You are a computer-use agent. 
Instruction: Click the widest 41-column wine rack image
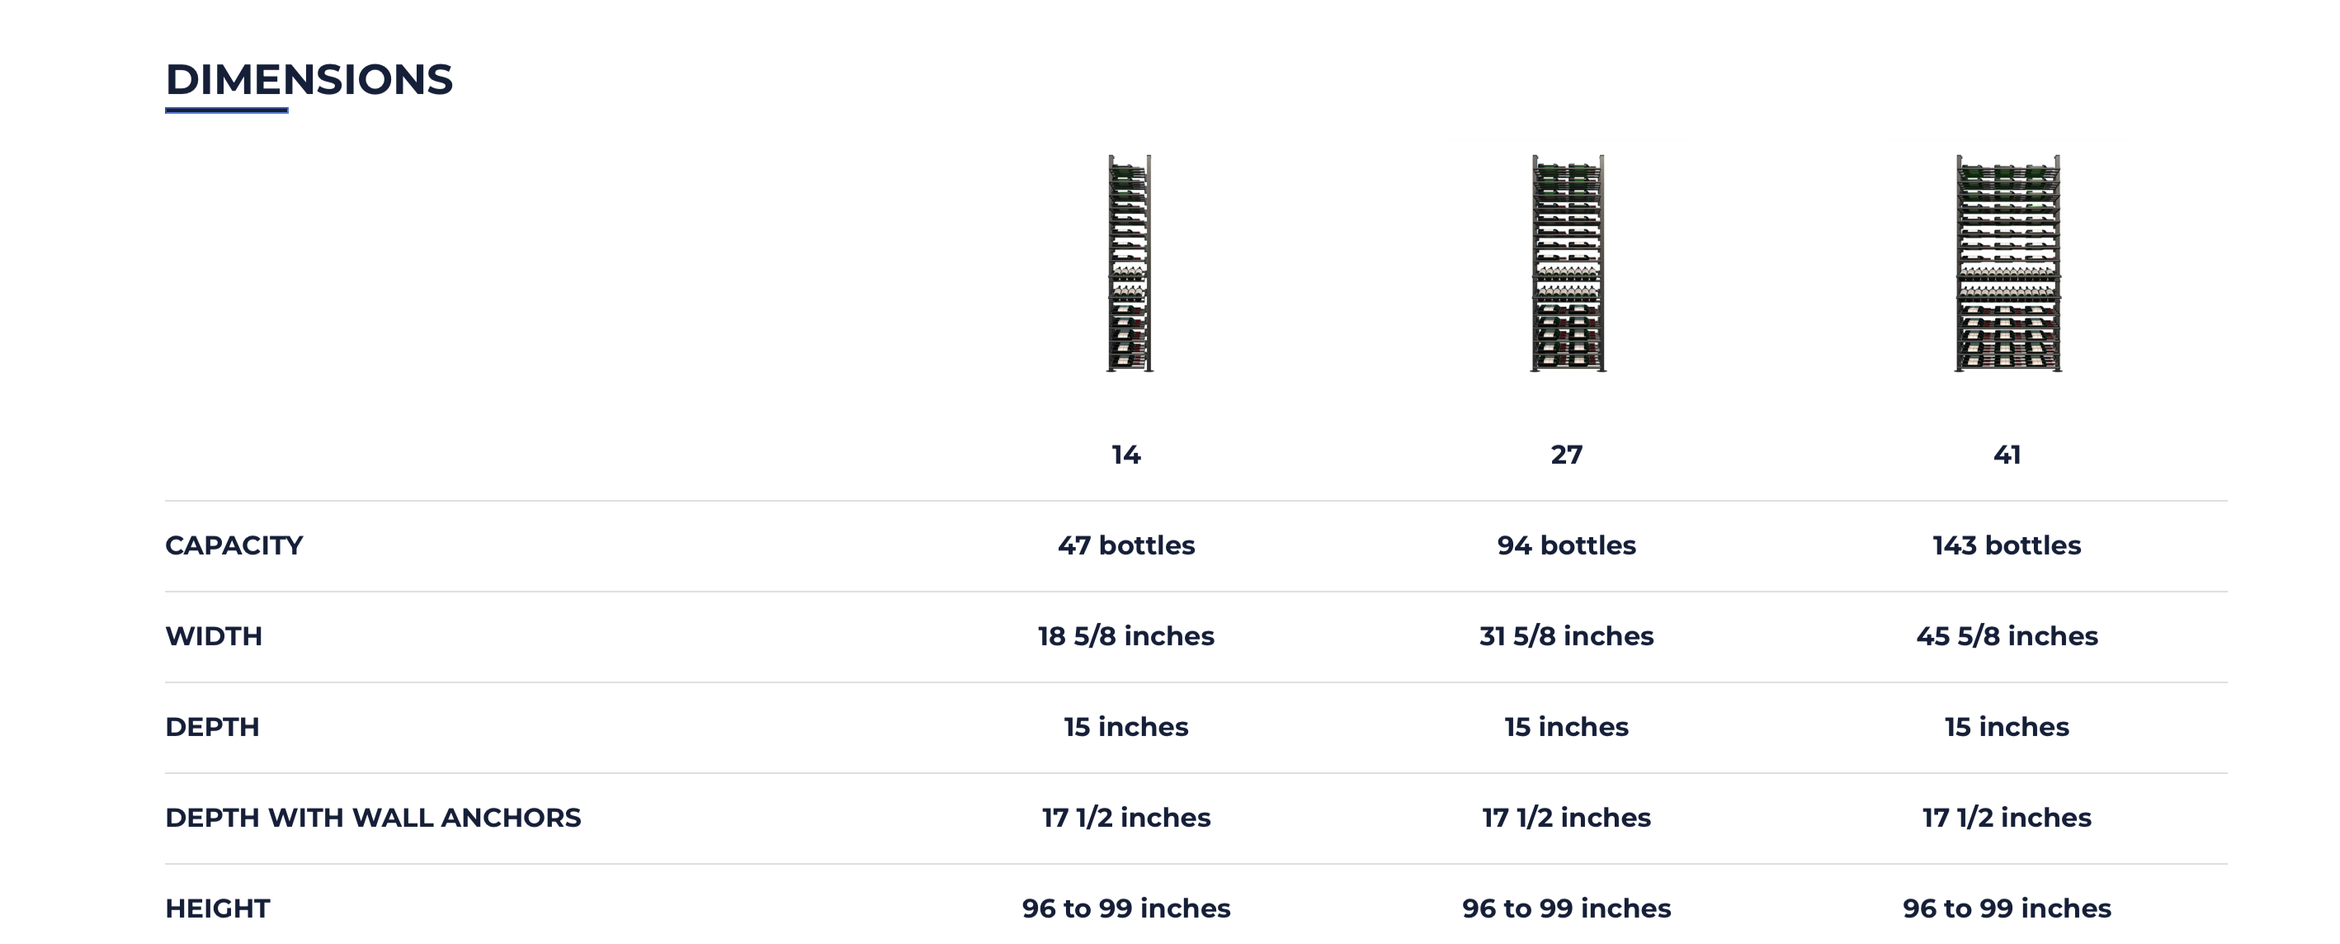click(2007, 263)
